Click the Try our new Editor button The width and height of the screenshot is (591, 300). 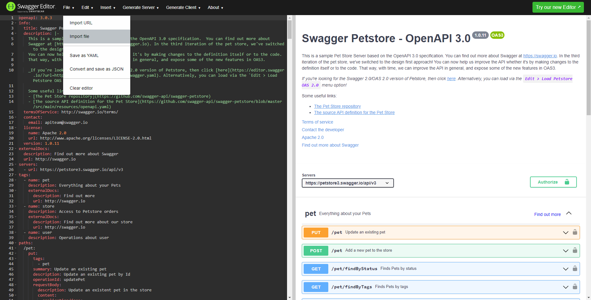pyautogui.click(x=558, y=7)
